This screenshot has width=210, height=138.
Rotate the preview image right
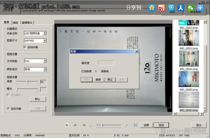coord(84,125)
